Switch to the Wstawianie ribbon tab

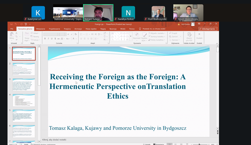(x=40, y=29)
